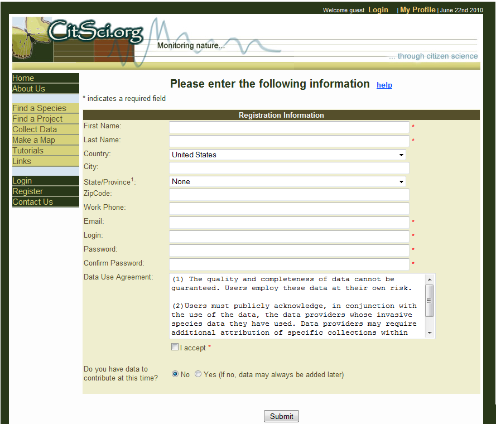Click Login link in top bar

point(378,10)
